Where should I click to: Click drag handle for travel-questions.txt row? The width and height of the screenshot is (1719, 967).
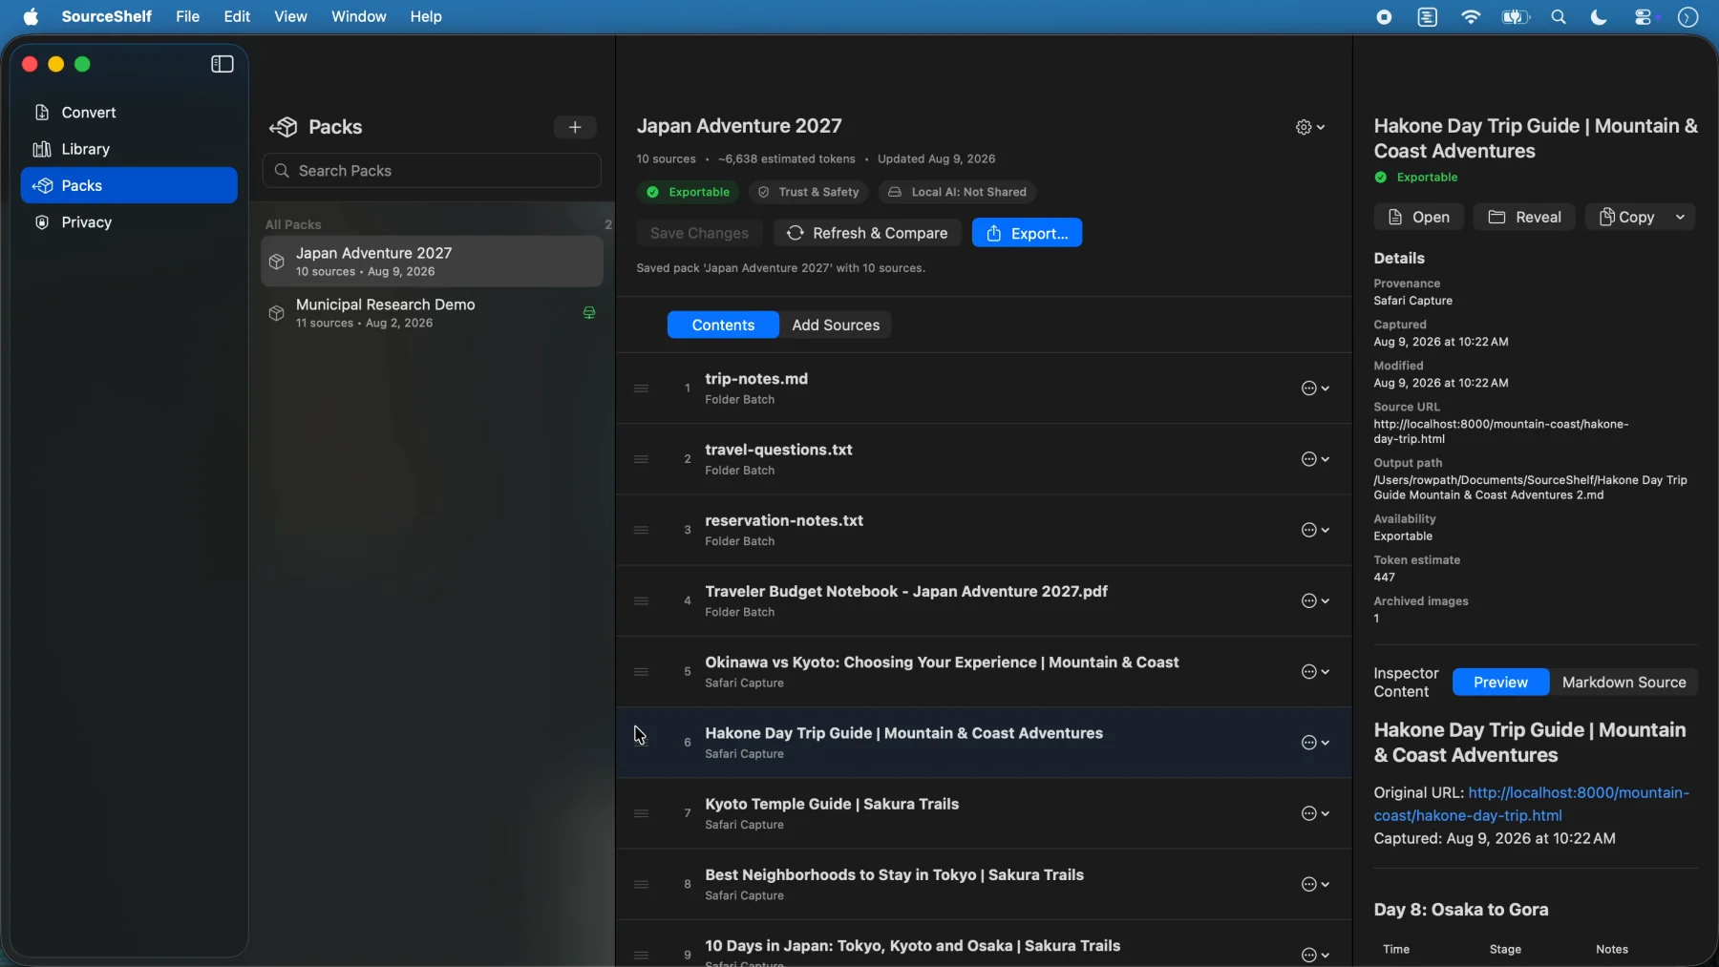641,459
